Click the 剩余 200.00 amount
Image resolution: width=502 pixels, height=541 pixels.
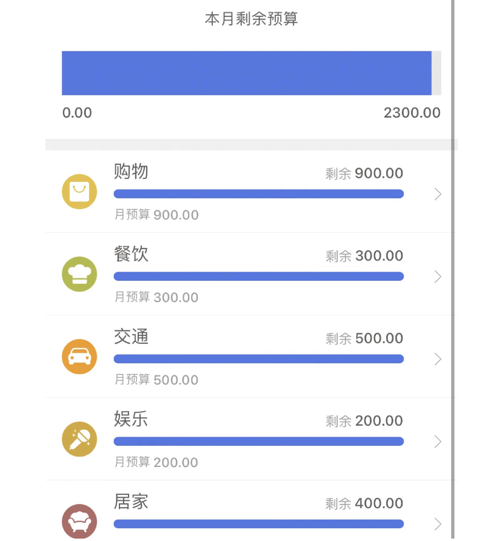(364, 421)
